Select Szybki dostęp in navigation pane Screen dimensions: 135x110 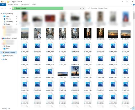(x=9, y=14)
